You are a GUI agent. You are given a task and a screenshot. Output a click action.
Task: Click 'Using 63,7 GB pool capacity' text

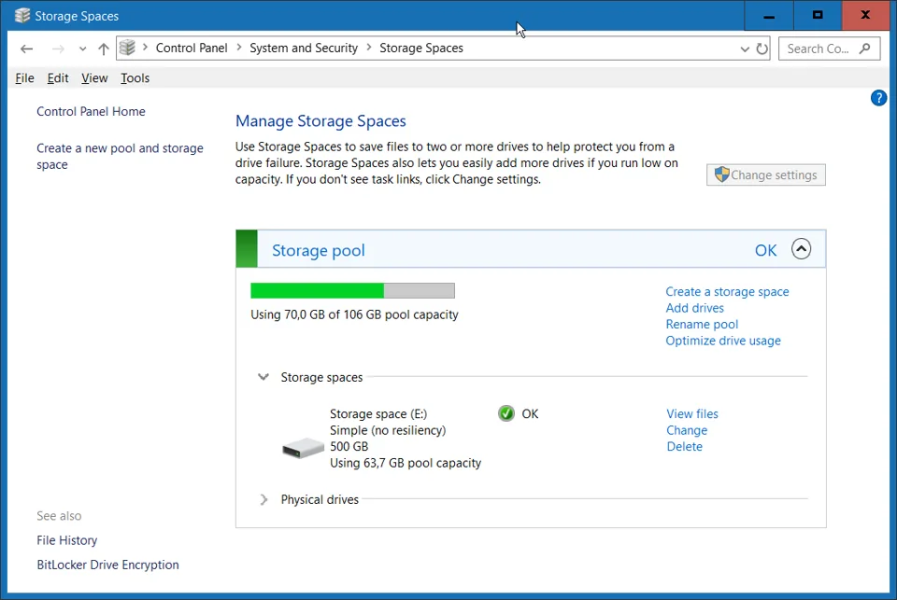click(x=406, y=463)
